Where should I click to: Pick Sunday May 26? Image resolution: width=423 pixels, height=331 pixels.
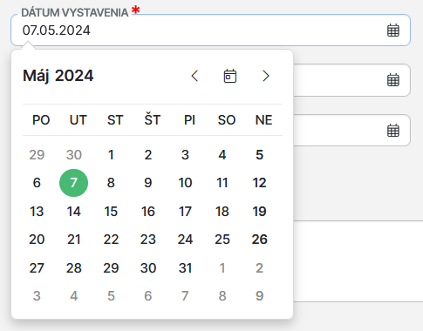259,240
